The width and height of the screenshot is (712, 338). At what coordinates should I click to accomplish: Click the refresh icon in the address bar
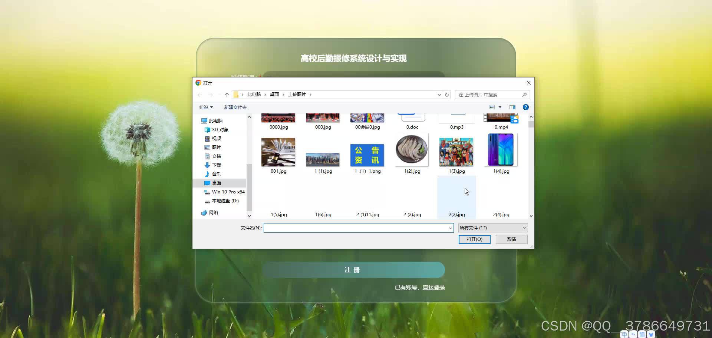[x=446, y=95]
